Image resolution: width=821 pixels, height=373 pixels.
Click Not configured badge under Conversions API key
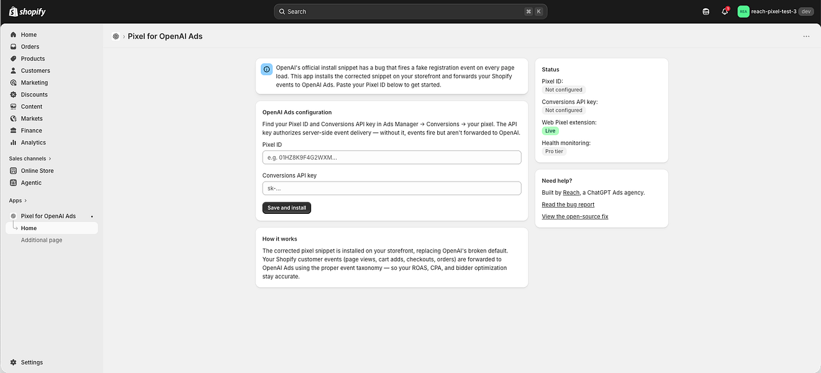(564, 111)
